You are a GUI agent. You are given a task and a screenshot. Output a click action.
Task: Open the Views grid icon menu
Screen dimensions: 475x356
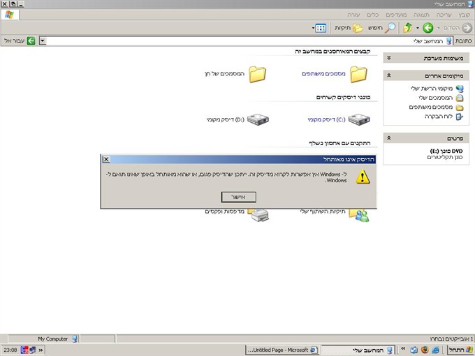321,28
